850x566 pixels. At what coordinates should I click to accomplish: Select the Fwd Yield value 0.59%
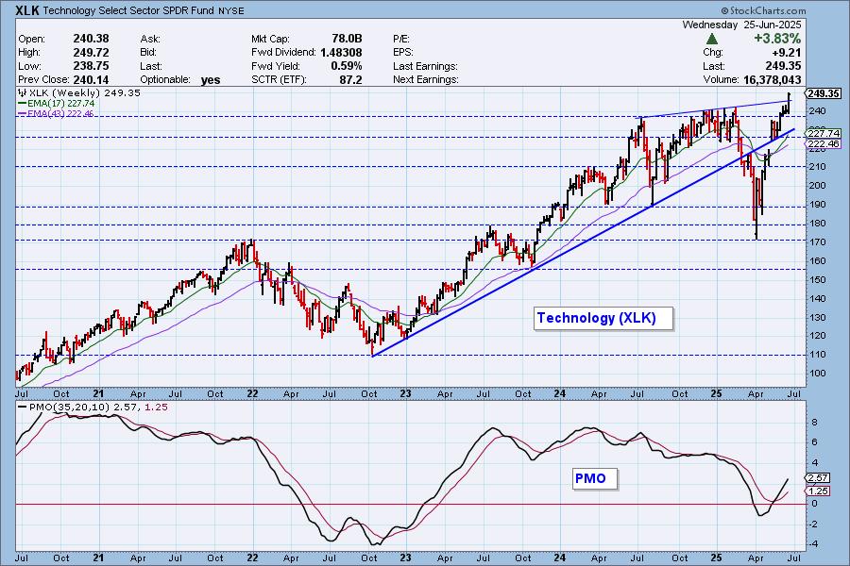(x=347, y=65)
